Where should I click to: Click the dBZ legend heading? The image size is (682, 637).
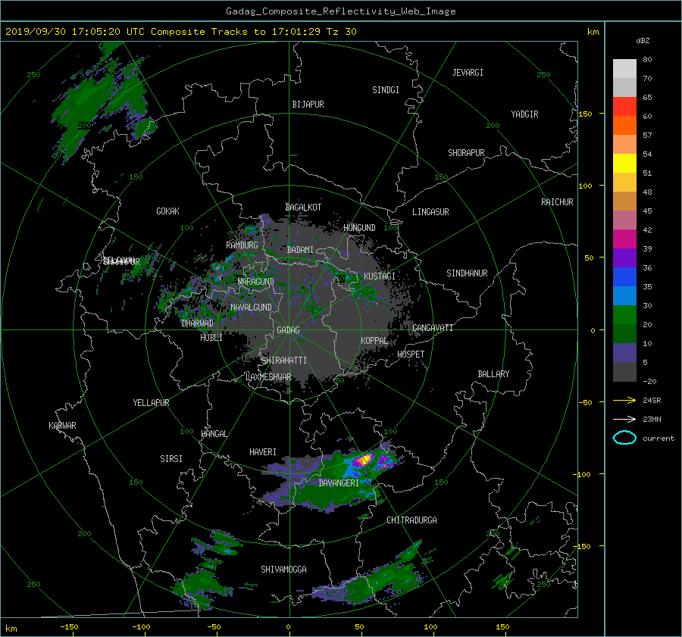click(x=643, y=41)
